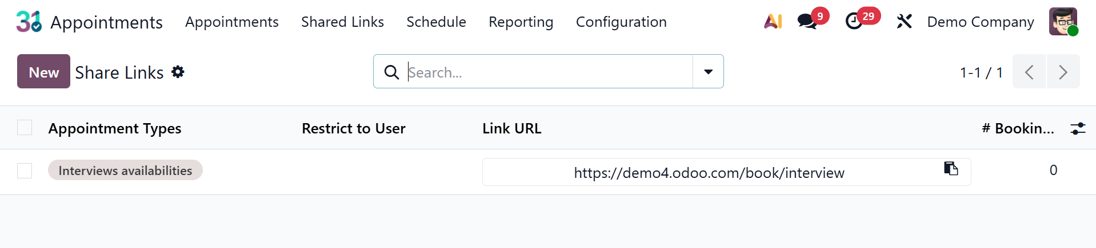
Task: Open the Configuration menu
Action: (x=621, y=22)
